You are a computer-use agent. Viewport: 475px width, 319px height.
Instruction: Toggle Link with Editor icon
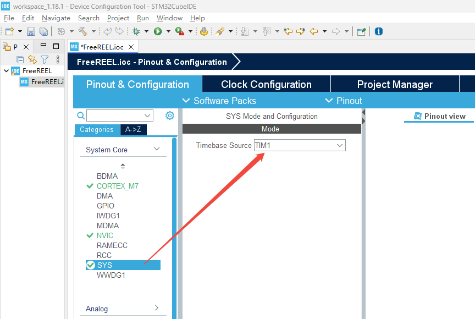[x=32, y=59]
